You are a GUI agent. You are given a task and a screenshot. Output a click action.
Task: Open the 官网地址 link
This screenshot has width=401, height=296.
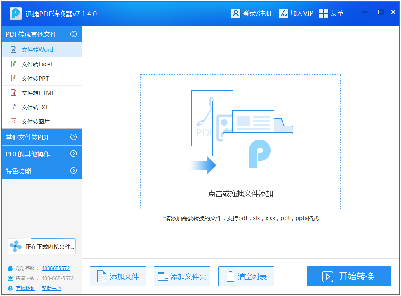26,288
